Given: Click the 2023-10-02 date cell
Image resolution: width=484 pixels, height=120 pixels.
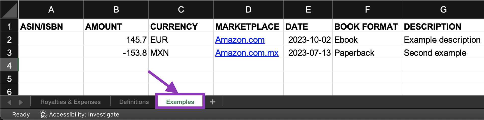Looking at the screenshot, I should (x=308, y=39).
